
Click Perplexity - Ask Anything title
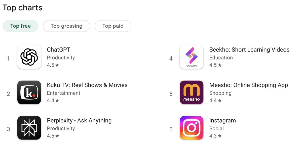tap(79, 121)
